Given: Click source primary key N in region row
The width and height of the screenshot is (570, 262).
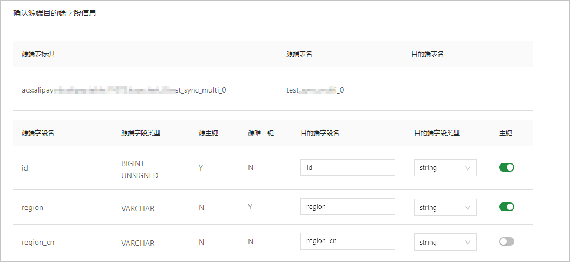Looking at the screenshot, I should pyautogui.click(x=201, y=207).
